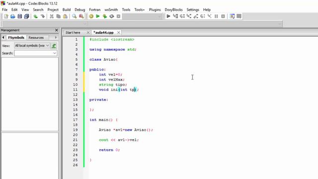Undo the last edit using green arrow icon

pos(36,16)
